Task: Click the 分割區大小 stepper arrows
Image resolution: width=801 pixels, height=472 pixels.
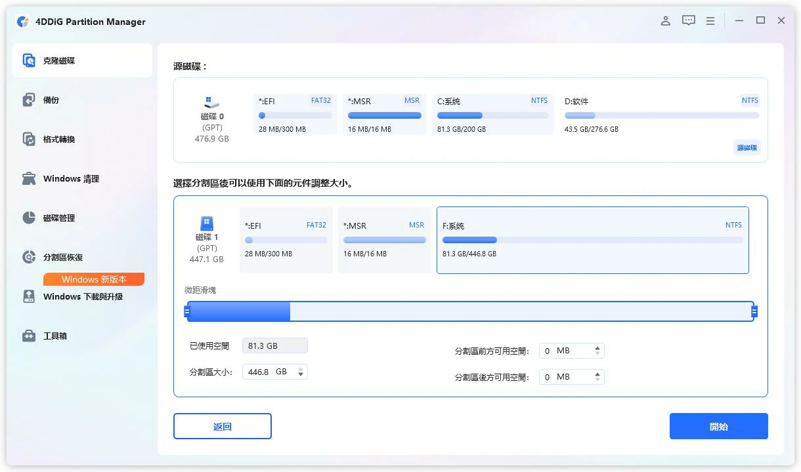Action: pyautogui.click(x=301, y=372)
